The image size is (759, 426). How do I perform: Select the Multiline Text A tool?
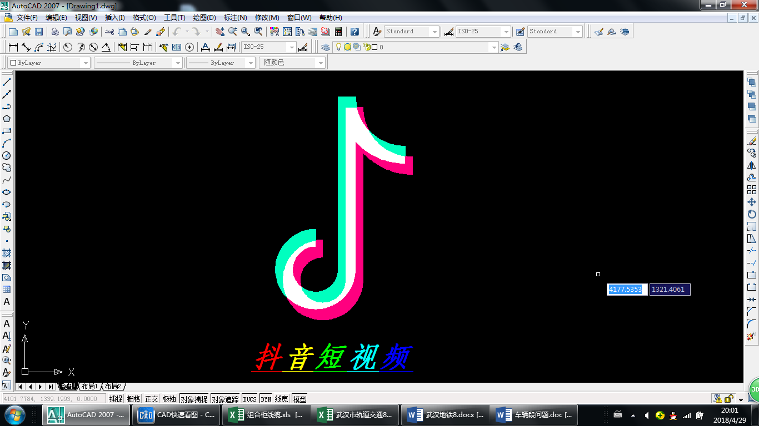(x=7, y=302)
